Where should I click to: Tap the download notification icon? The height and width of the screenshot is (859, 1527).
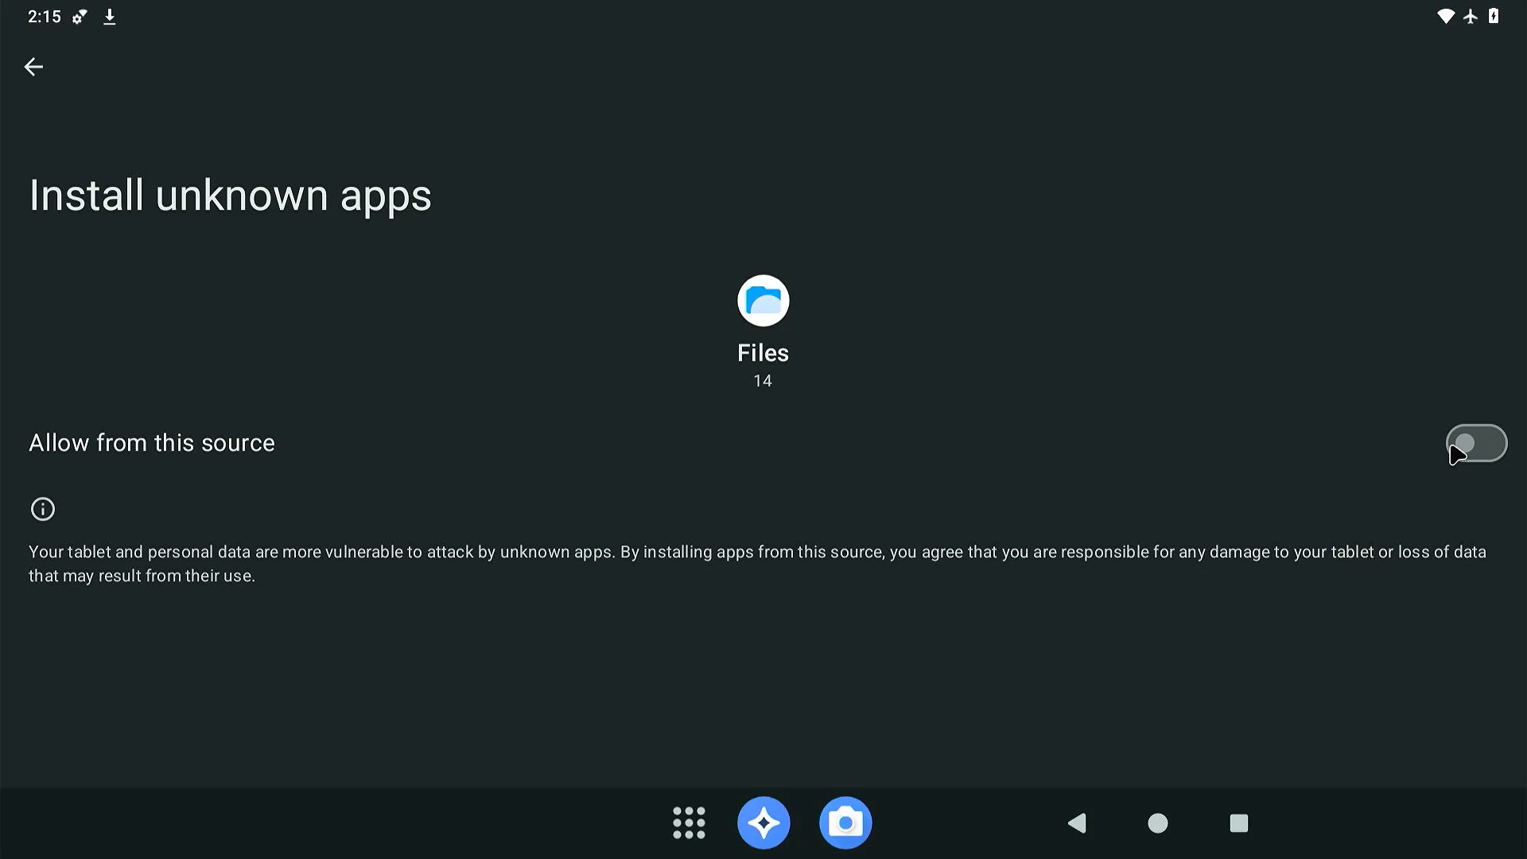tap(110, 17)
